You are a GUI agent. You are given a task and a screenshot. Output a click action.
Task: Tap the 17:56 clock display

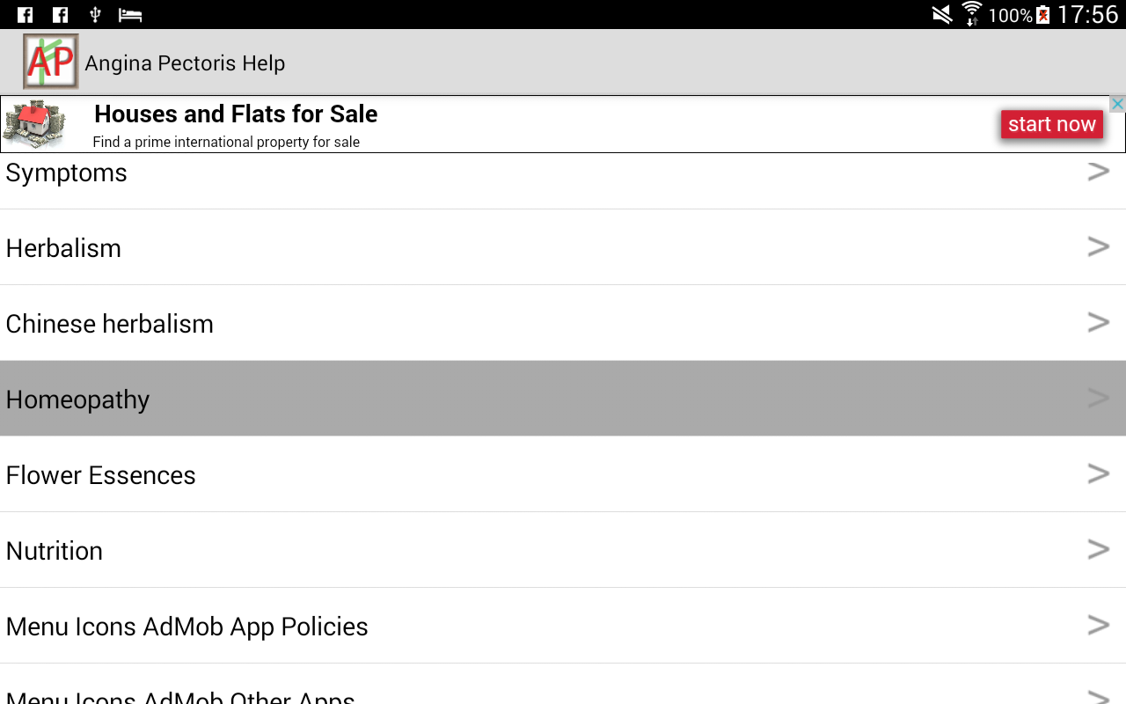[x=1087, y=15]
